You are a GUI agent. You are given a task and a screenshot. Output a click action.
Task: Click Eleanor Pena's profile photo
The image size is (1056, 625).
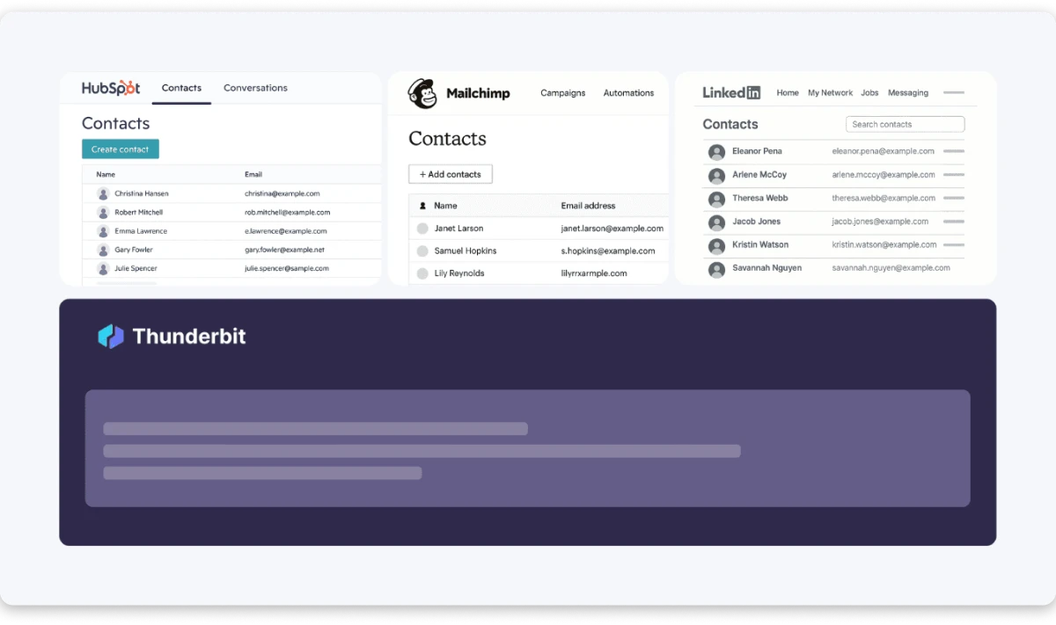(716, 152)
